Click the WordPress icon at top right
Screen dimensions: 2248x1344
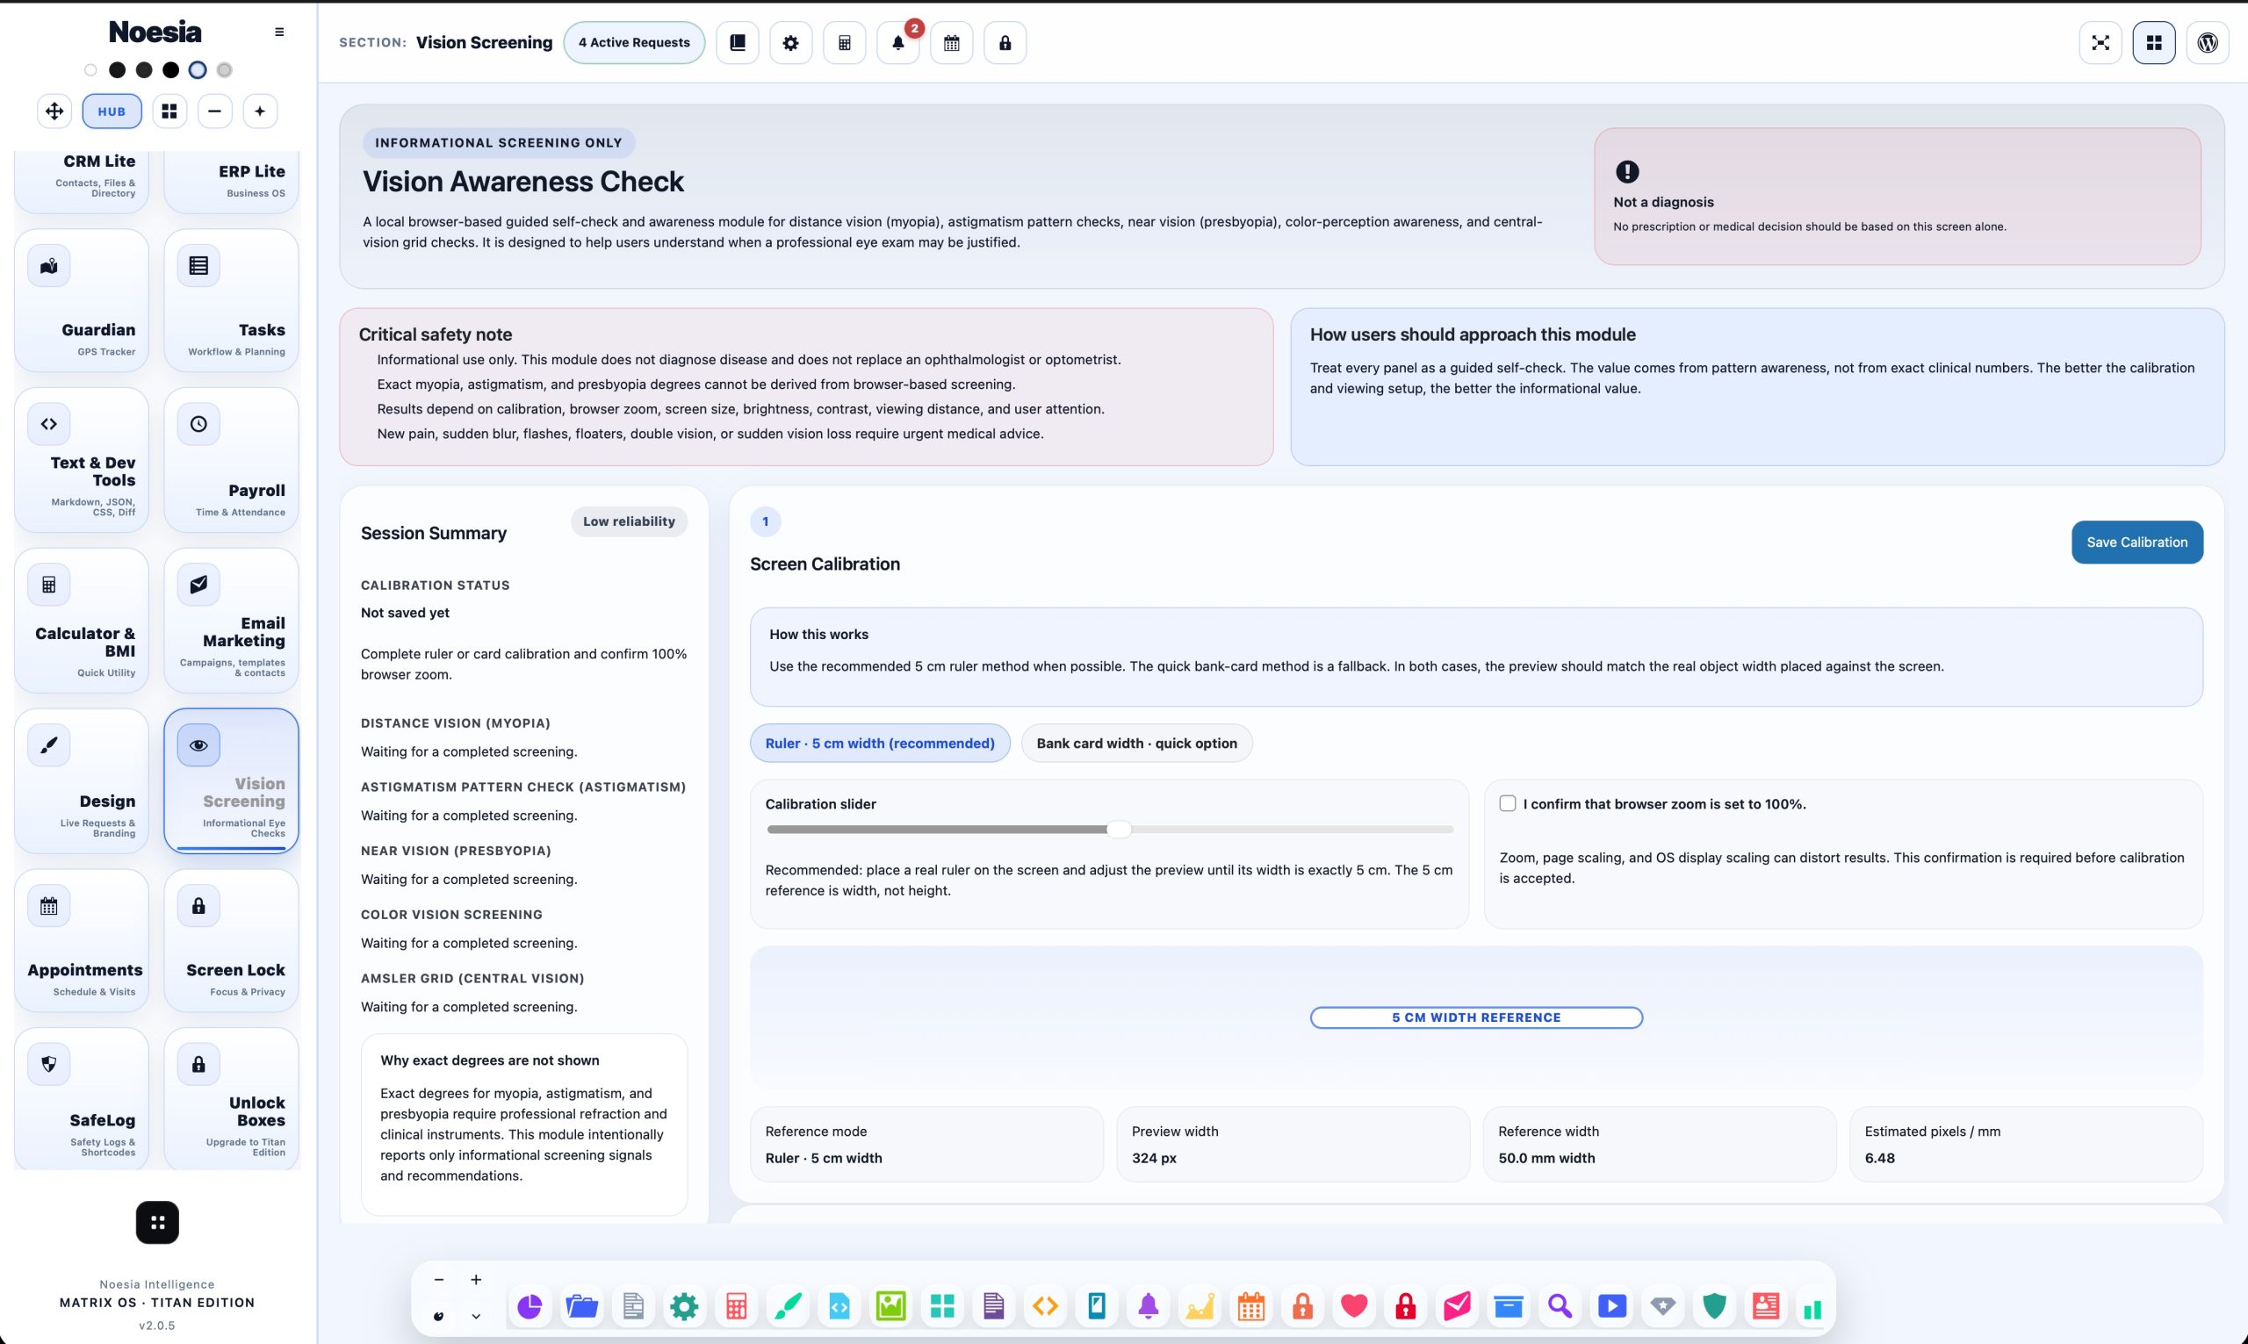point(2208,42)
